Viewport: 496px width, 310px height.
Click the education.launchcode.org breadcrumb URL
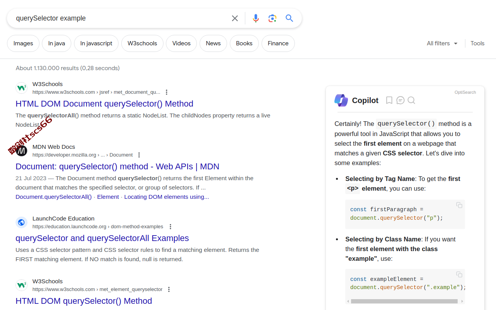pos(98,227)
